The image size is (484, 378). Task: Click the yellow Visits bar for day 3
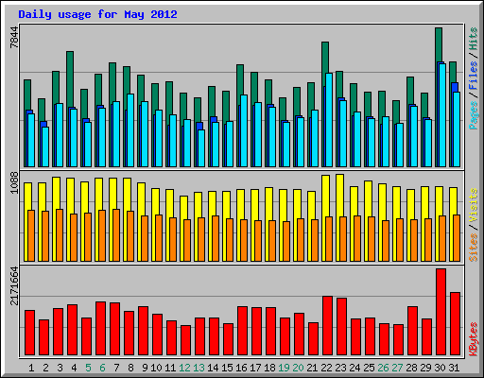56,193
